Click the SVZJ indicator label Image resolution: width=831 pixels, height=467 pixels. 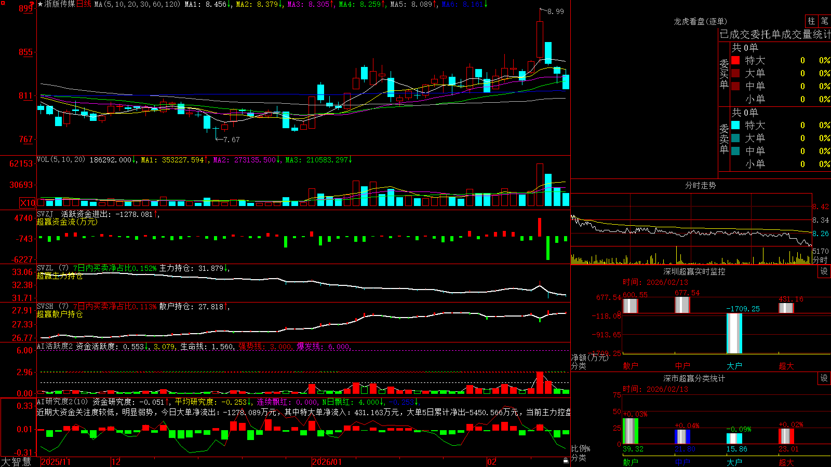coord(45,214)
